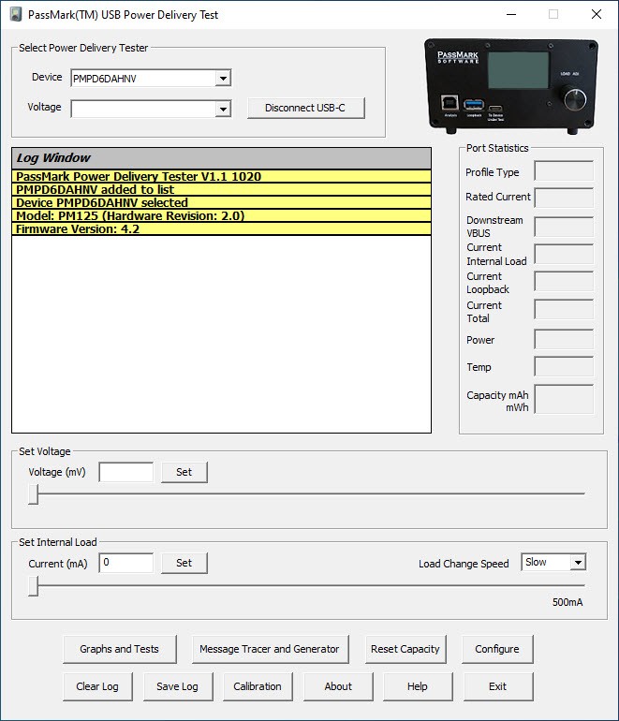Open the Configure dialog

click(x=497, y=649)
